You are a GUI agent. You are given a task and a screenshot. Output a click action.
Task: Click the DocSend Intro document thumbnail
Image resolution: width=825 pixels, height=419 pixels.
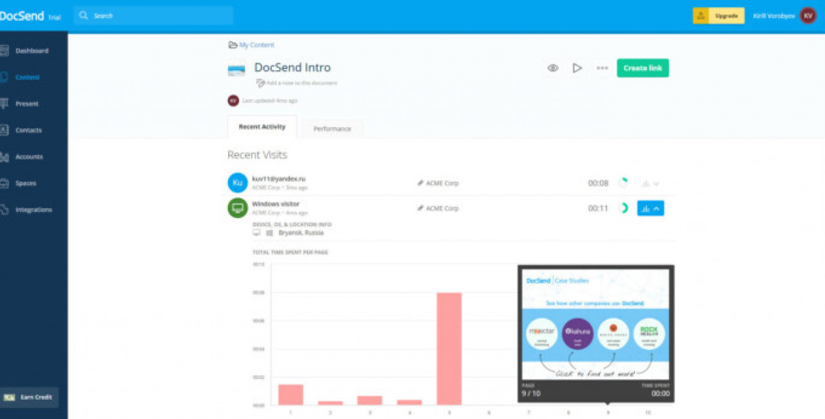237,68
